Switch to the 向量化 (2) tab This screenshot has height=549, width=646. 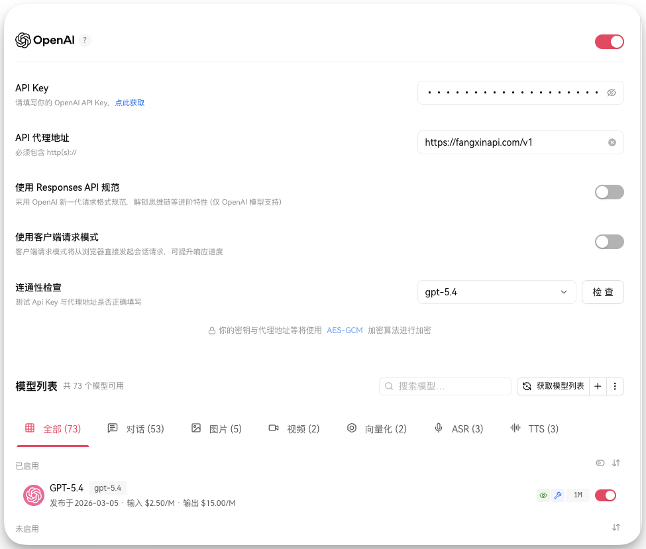pyautogui.click(x=376, y=428)
